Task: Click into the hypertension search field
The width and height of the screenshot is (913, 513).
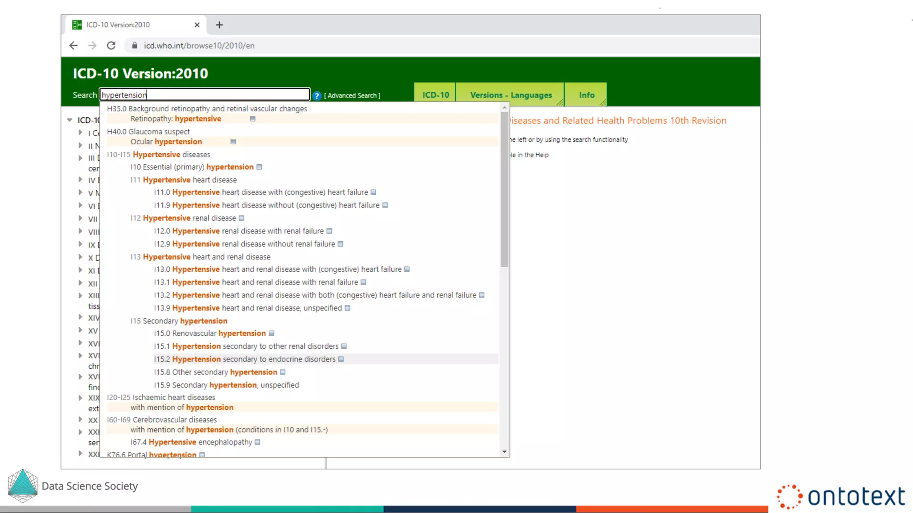Action: pyautogui.click(x=204, y=95)
